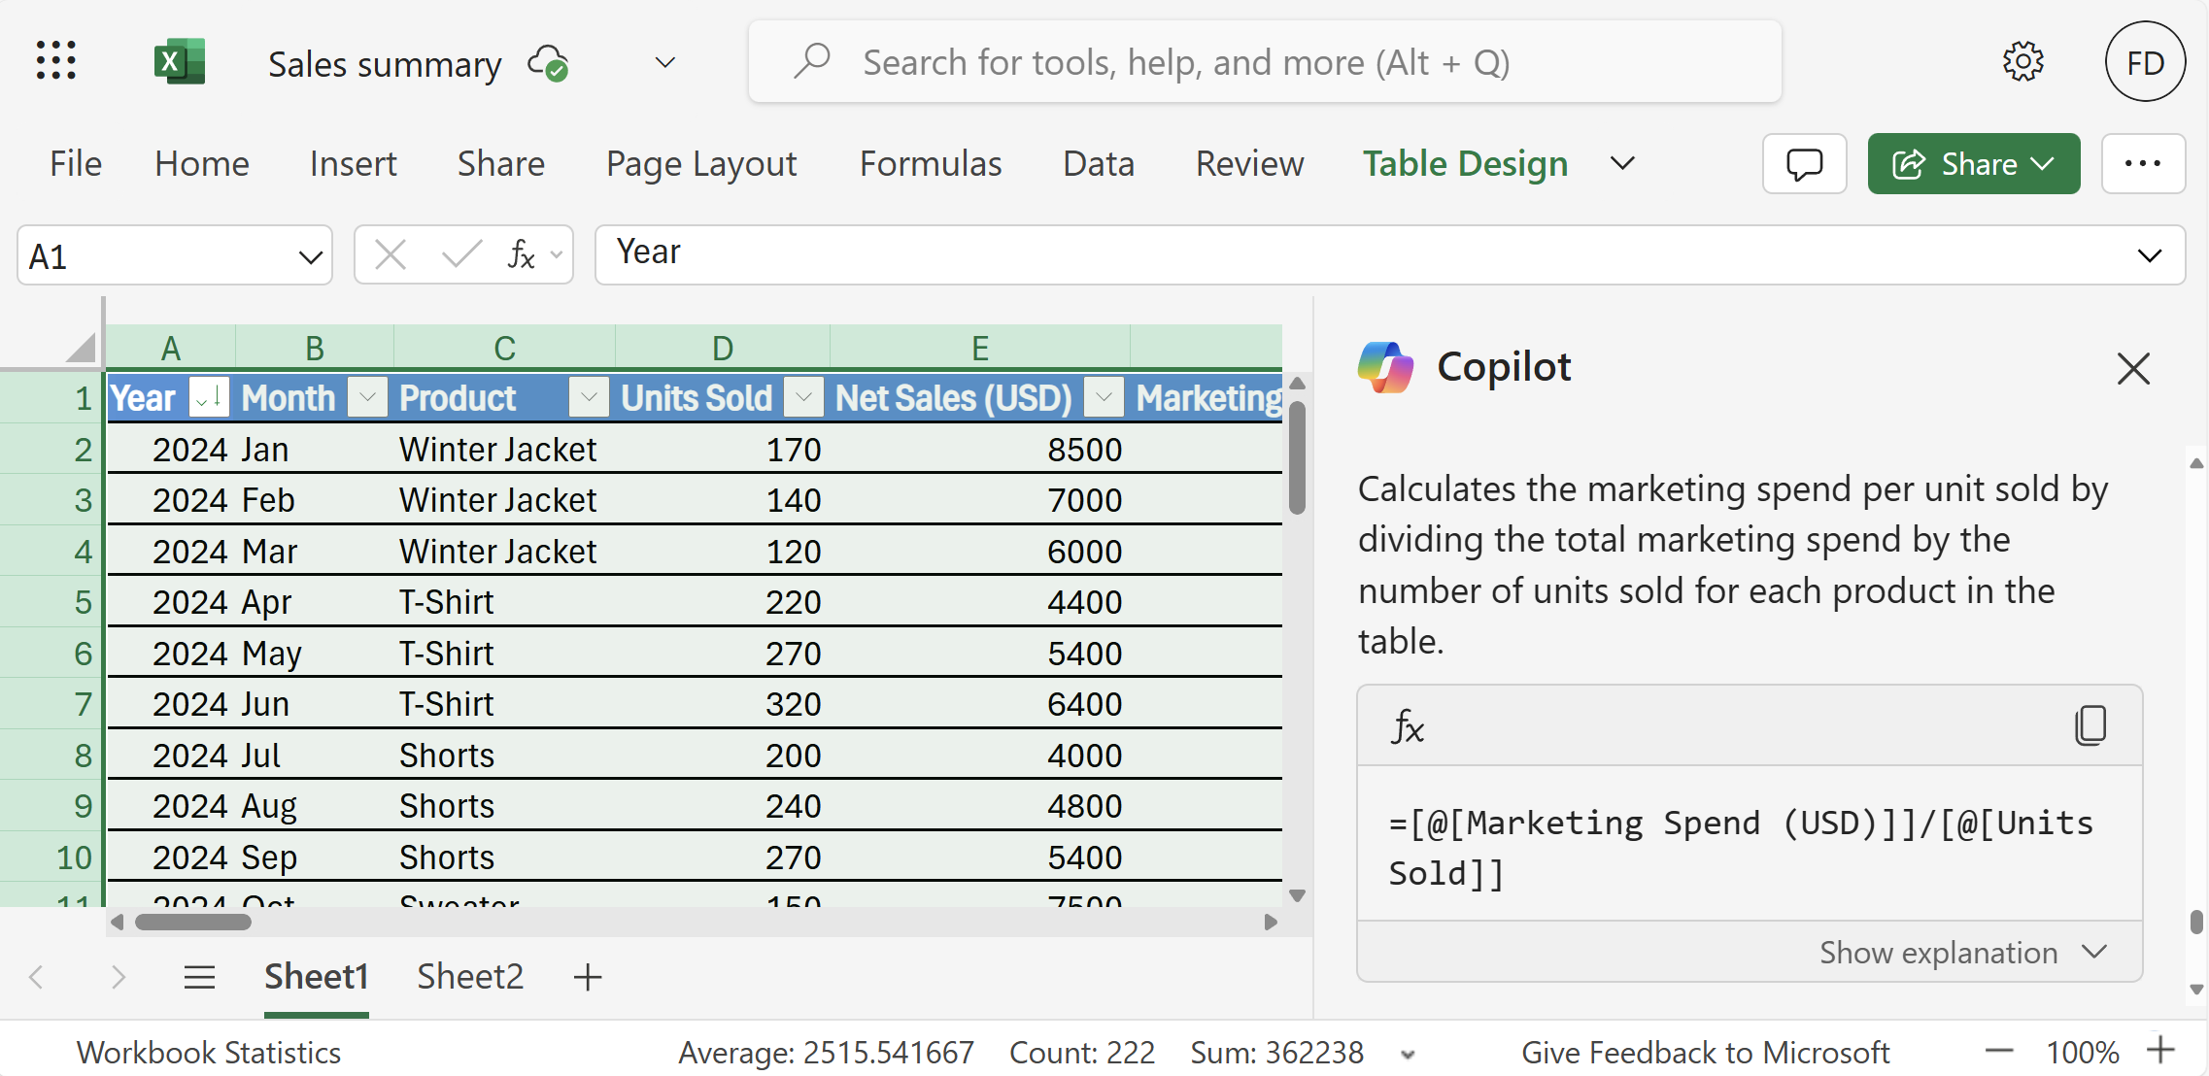Switch to the Page Layout tab
2209x1076 pixels.
701,163
